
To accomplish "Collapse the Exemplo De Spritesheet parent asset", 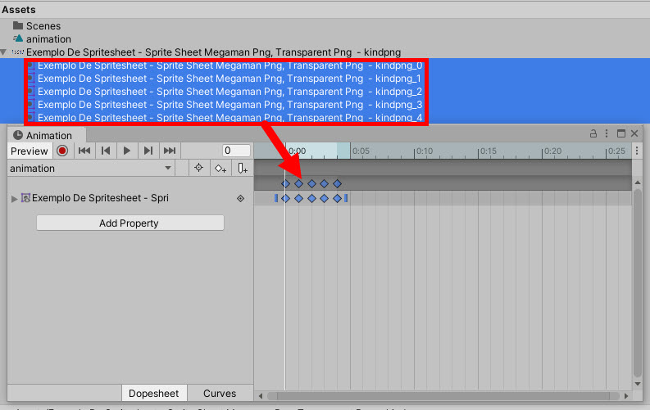I will 4,52.
